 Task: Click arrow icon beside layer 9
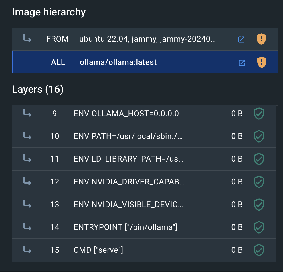27,113
